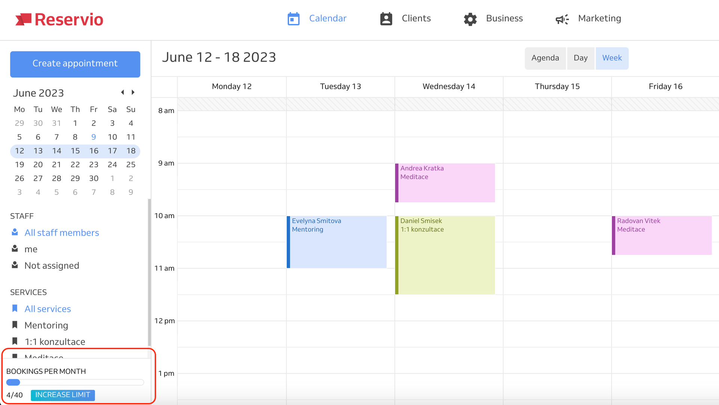719x405 pixels.
Task: Click the bookings per month progress bar
Action: (75, 382)
